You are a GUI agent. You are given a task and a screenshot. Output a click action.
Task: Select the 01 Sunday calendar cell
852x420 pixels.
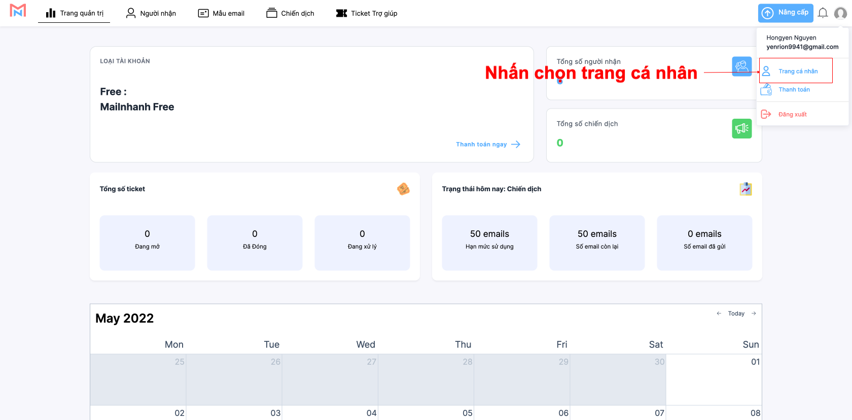click(714, 380)
